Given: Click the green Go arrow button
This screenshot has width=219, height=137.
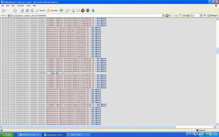Looking at the screenshot, I should 168,15.
